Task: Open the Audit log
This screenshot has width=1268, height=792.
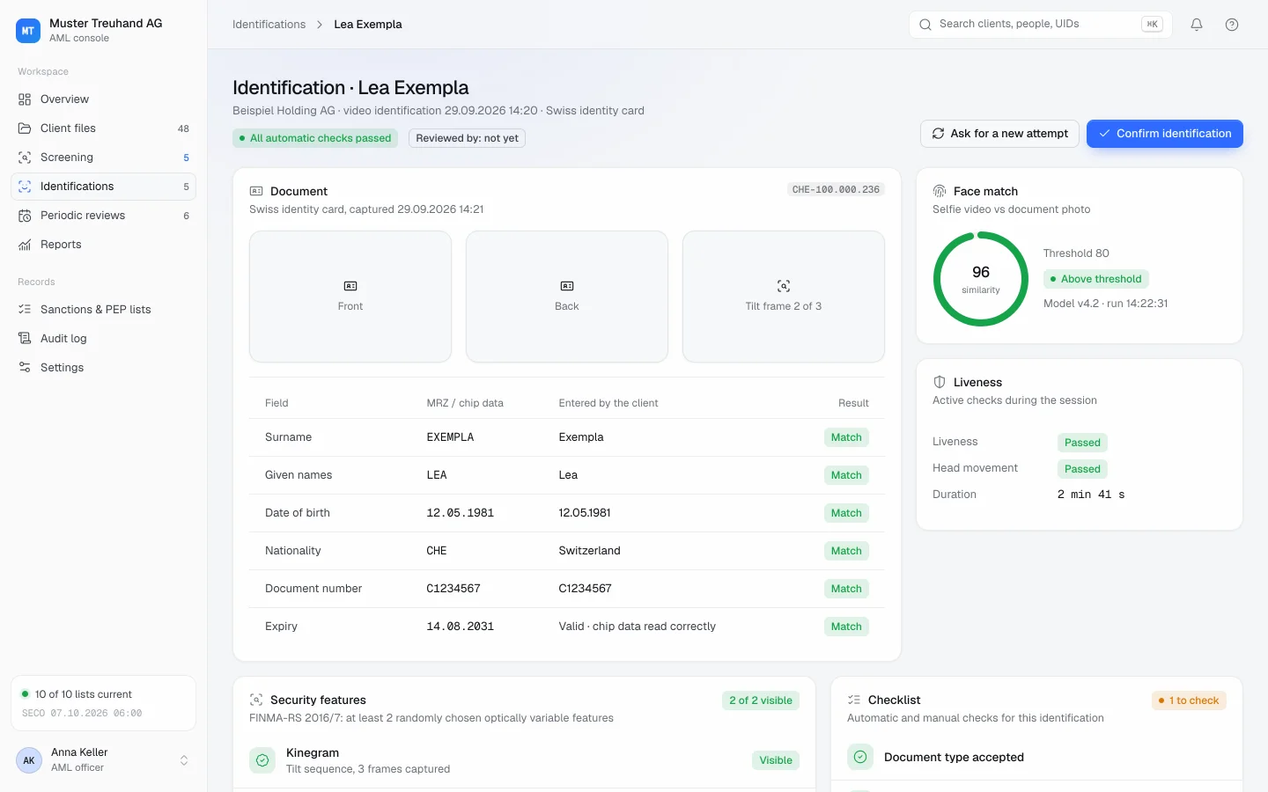Action: tap(103, 339)
